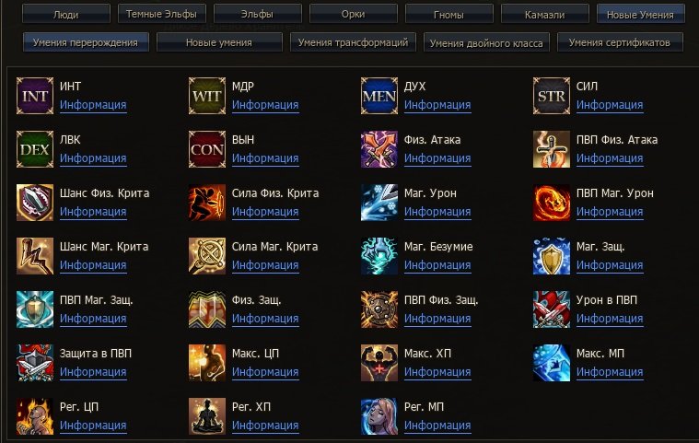Screen dimensions: 699x443
Task: Select the WIT stat icon
Action: click(x=207, y=96)
